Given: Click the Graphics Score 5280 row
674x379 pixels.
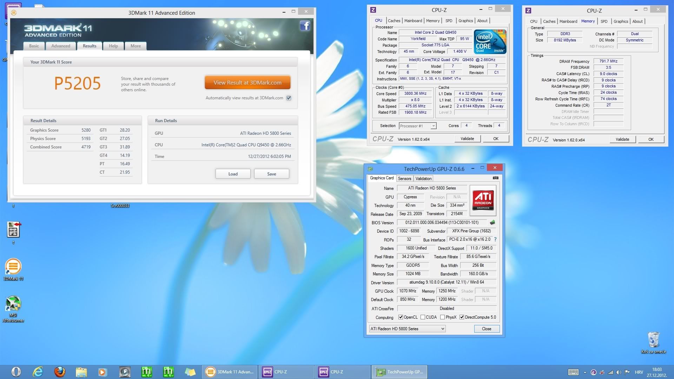Looking at the screenshot, I should [60, 130].
